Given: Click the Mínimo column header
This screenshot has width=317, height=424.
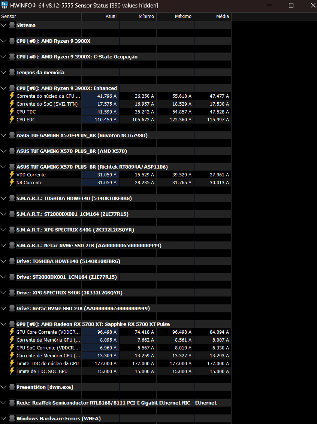Looking at the screenshot, I should tap(138, 16).
